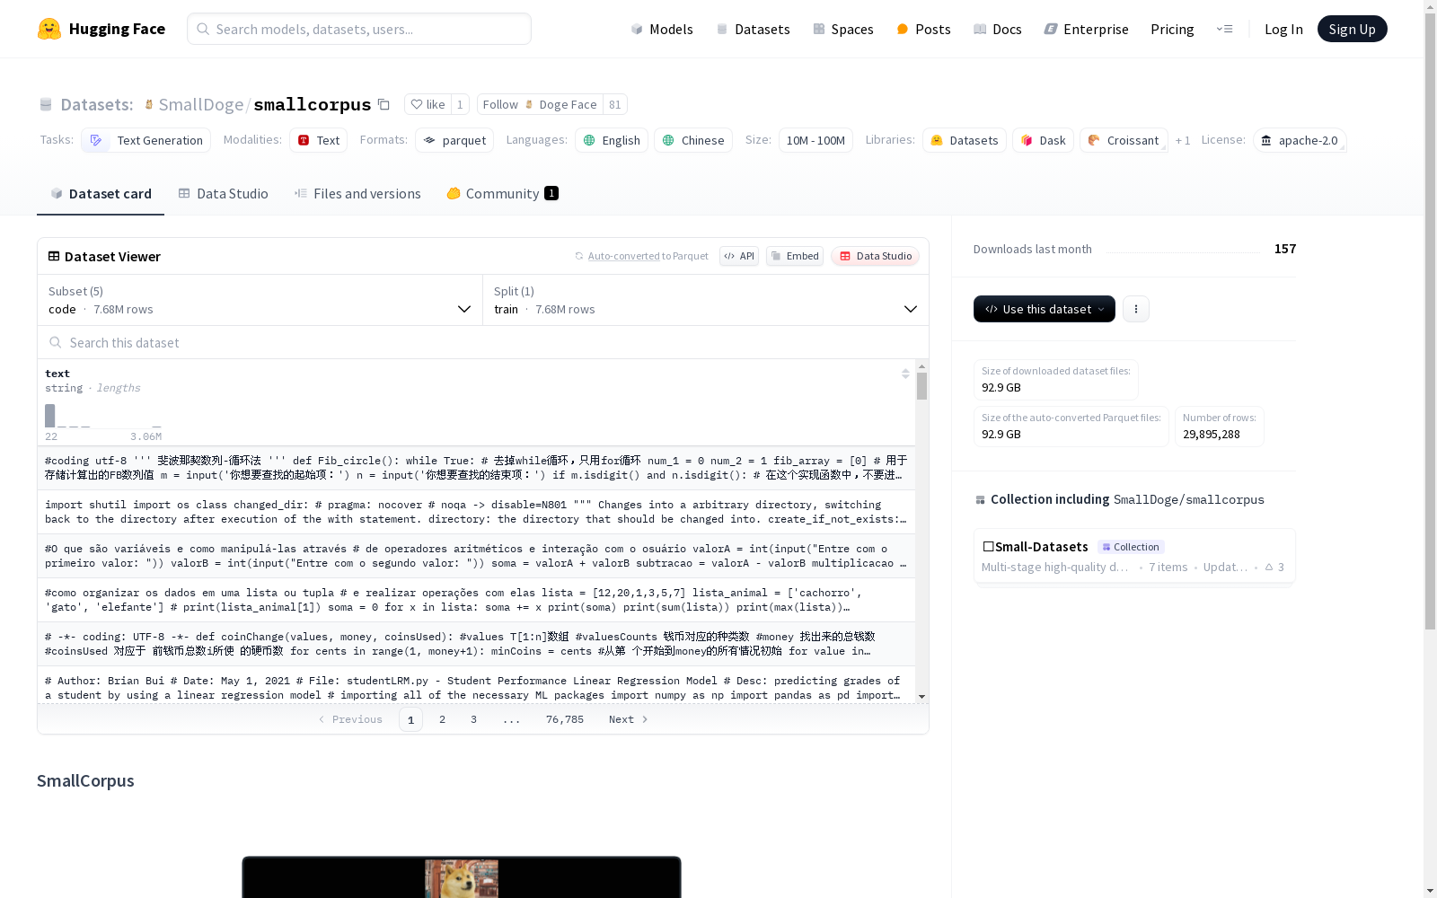Go to page 3 of viewer
Screen dimensions: 1437x898
pyautogui.click(x=473, y=719)
